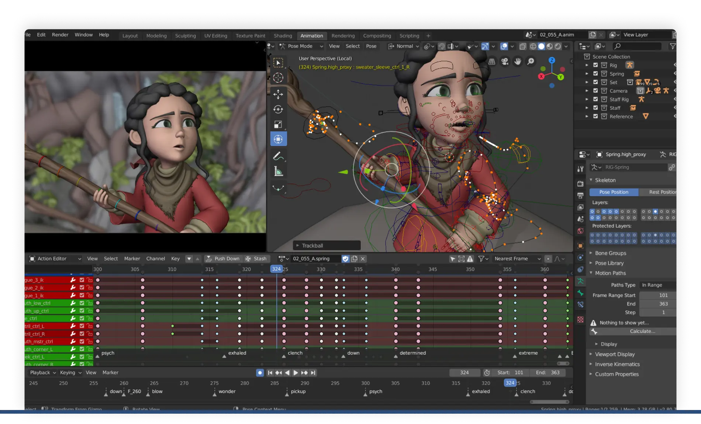Uncheck the Rig collection checkbox
The image size is (701, 424).
coord(595,65)
